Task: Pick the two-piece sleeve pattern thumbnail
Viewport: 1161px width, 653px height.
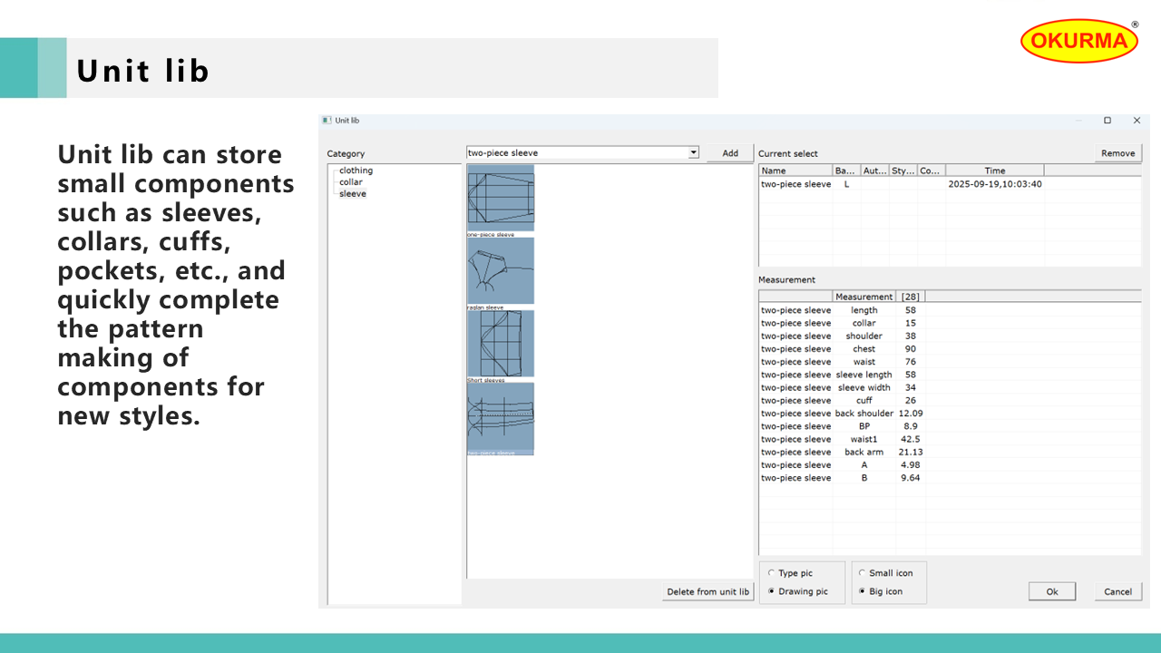Action: click(501, 416)
